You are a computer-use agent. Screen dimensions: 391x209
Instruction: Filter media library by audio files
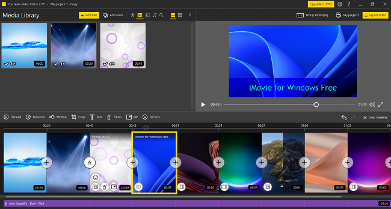[x=155, y=15]
